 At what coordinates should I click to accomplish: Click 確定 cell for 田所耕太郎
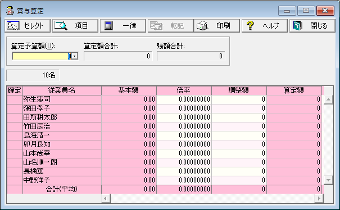(15, 117)
